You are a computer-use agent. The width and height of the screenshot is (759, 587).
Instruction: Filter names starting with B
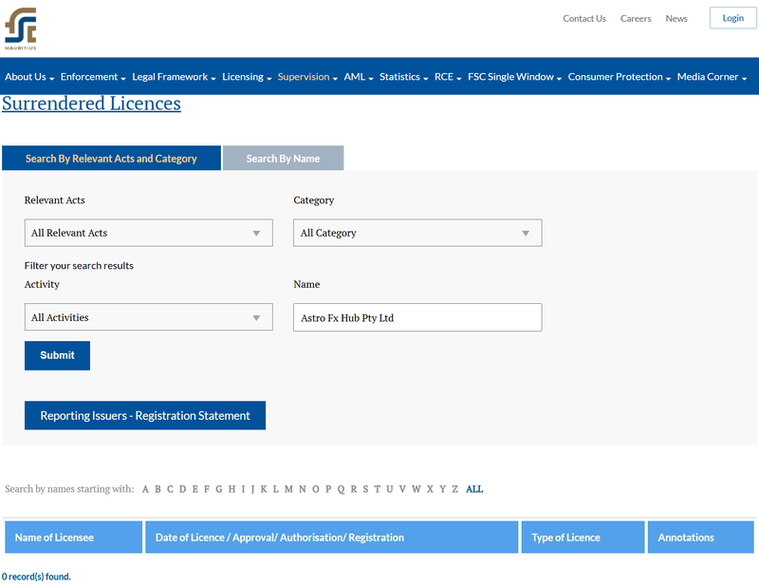(x=157, y=489)
